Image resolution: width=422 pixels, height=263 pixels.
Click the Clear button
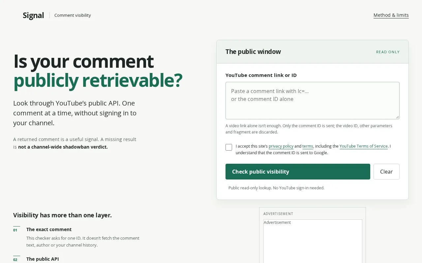[x=386, y=172]
